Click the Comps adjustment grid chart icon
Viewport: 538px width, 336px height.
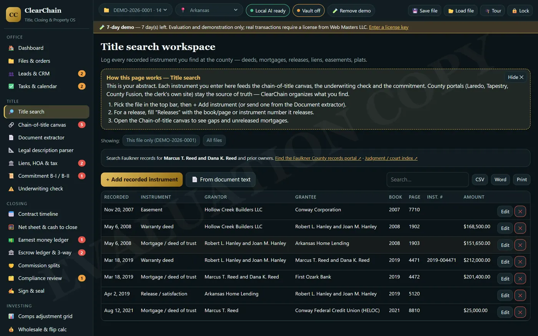coord(11,316)
